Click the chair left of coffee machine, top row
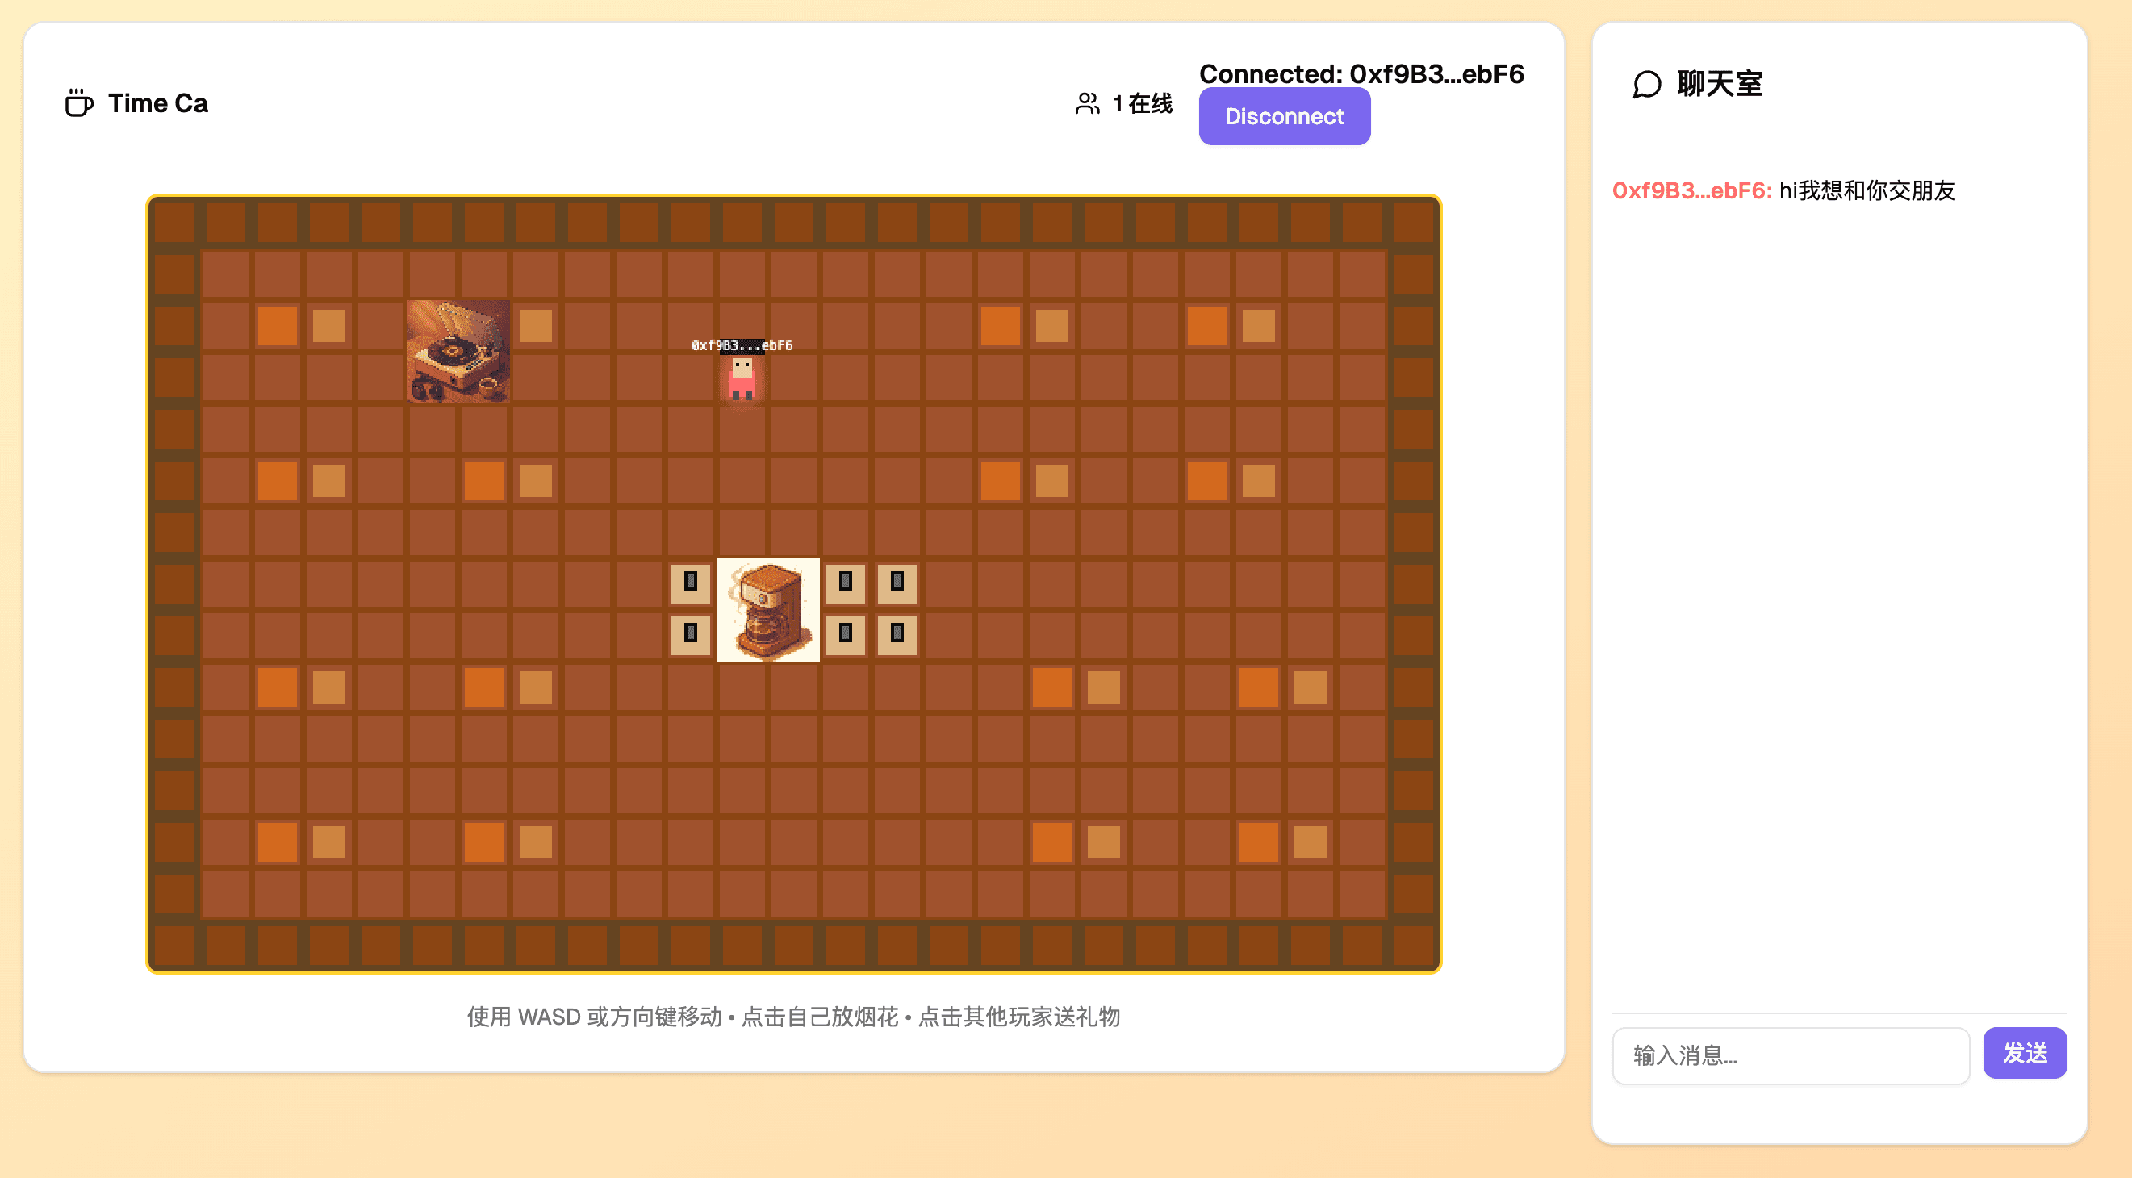The height and width of the screenshot is (1178, 2132). 690,583
